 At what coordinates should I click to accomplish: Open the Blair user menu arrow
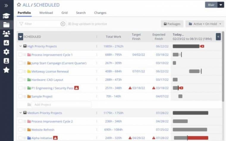pos(221,5)
